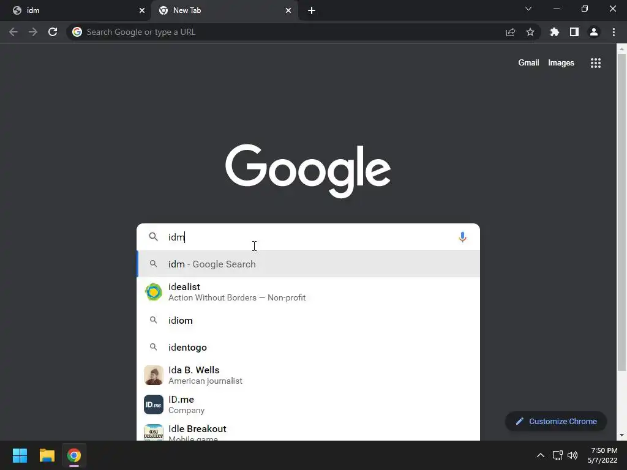627x470 pixels.
Task: Select the New Tab tab
Action: 225,10
